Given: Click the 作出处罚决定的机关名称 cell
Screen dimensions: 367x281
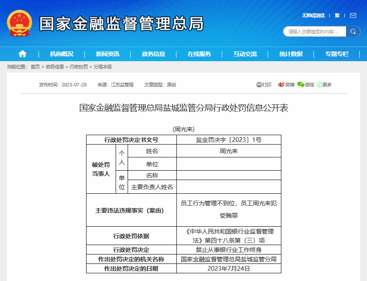Looking at the screenshot, I should click(x=131, y=259).
